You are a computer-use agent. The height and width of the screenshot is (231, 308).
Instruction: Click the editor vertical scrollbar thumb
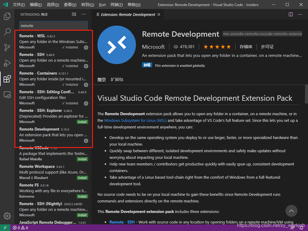(x=306, y=94)
